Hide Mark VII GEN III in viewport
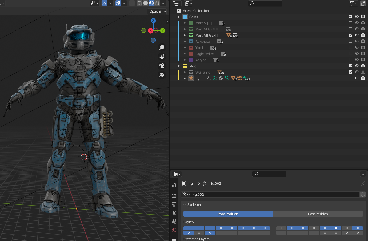The width and height of the screenshot is (368, 241). [357, 35]
